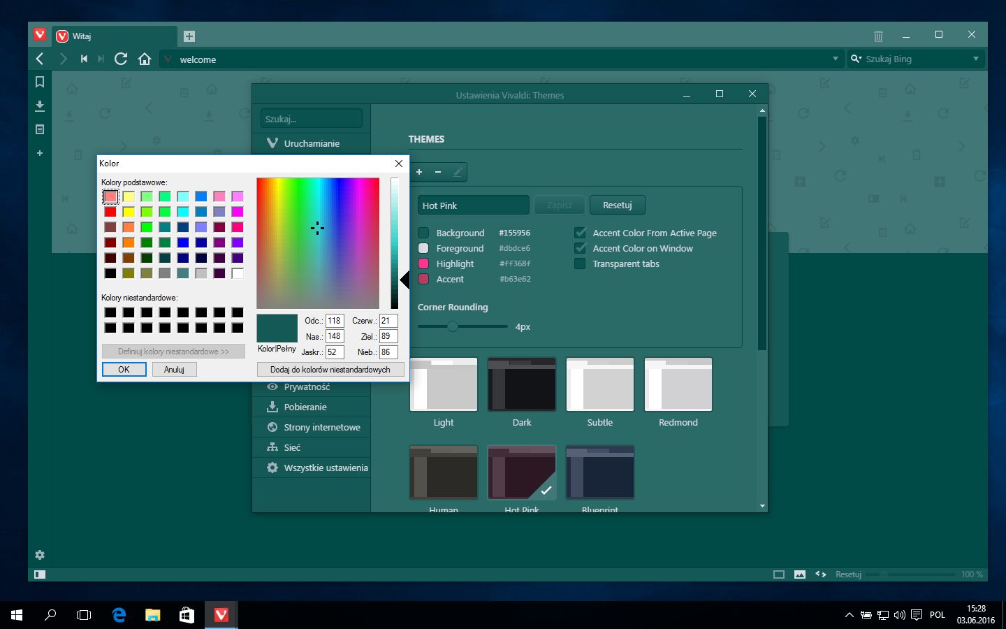1006x629 pixels.
Task: Enable the Transparent tabs checkbox
Action: [x=580, y=263]
